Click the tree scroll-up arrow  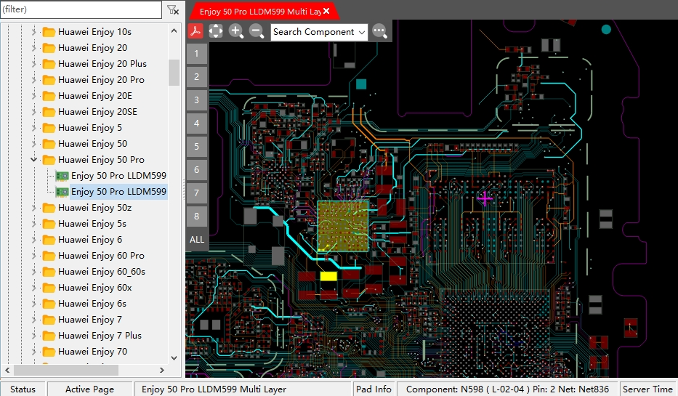(x=174, y=31)
